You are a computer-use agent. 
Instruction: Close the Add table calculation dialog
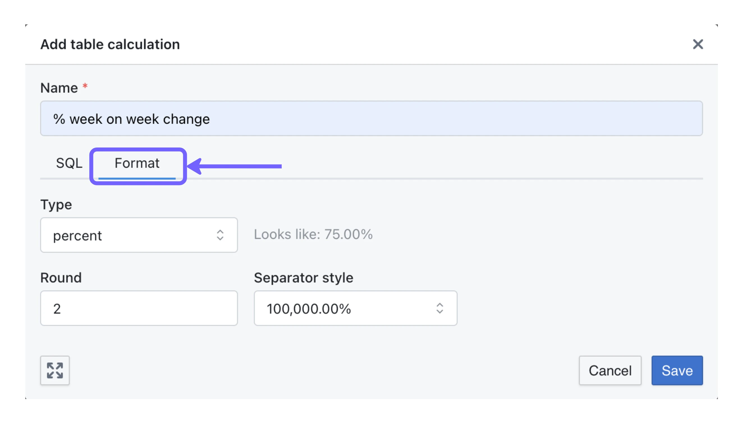[697, 44]
